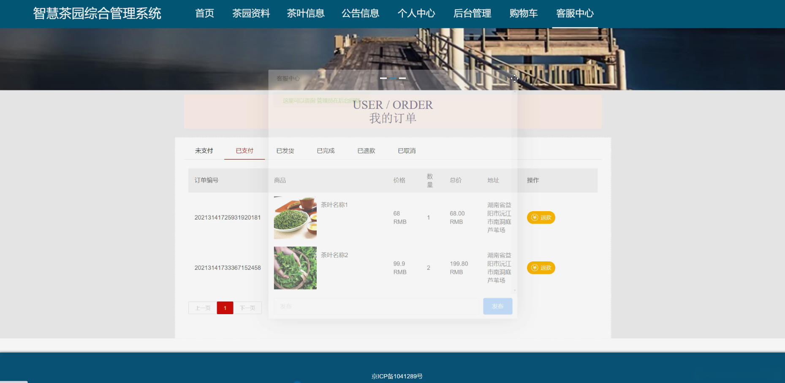Click the 总价 column header

tap(456, 180)
